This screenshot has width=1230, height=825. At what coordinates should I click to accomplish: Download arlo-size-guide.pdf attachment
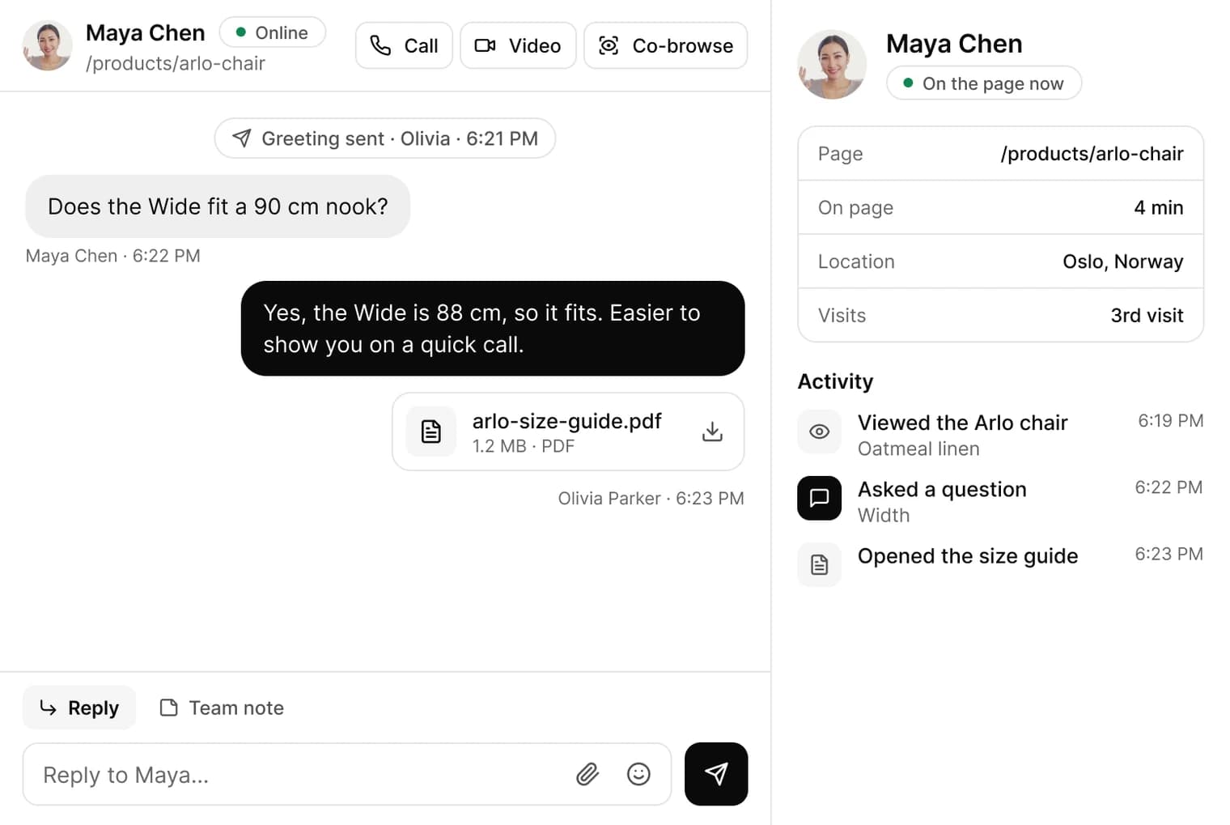point(712,432)
